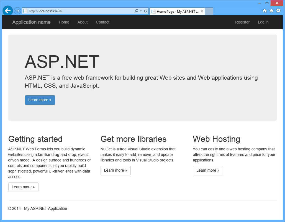285x222 pixels.
Task: Click the page icon in the address bar
Action: (25, 11)
